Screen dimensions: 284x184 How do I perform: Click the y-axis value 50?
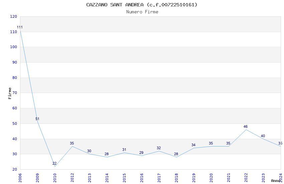pos(15,124)
